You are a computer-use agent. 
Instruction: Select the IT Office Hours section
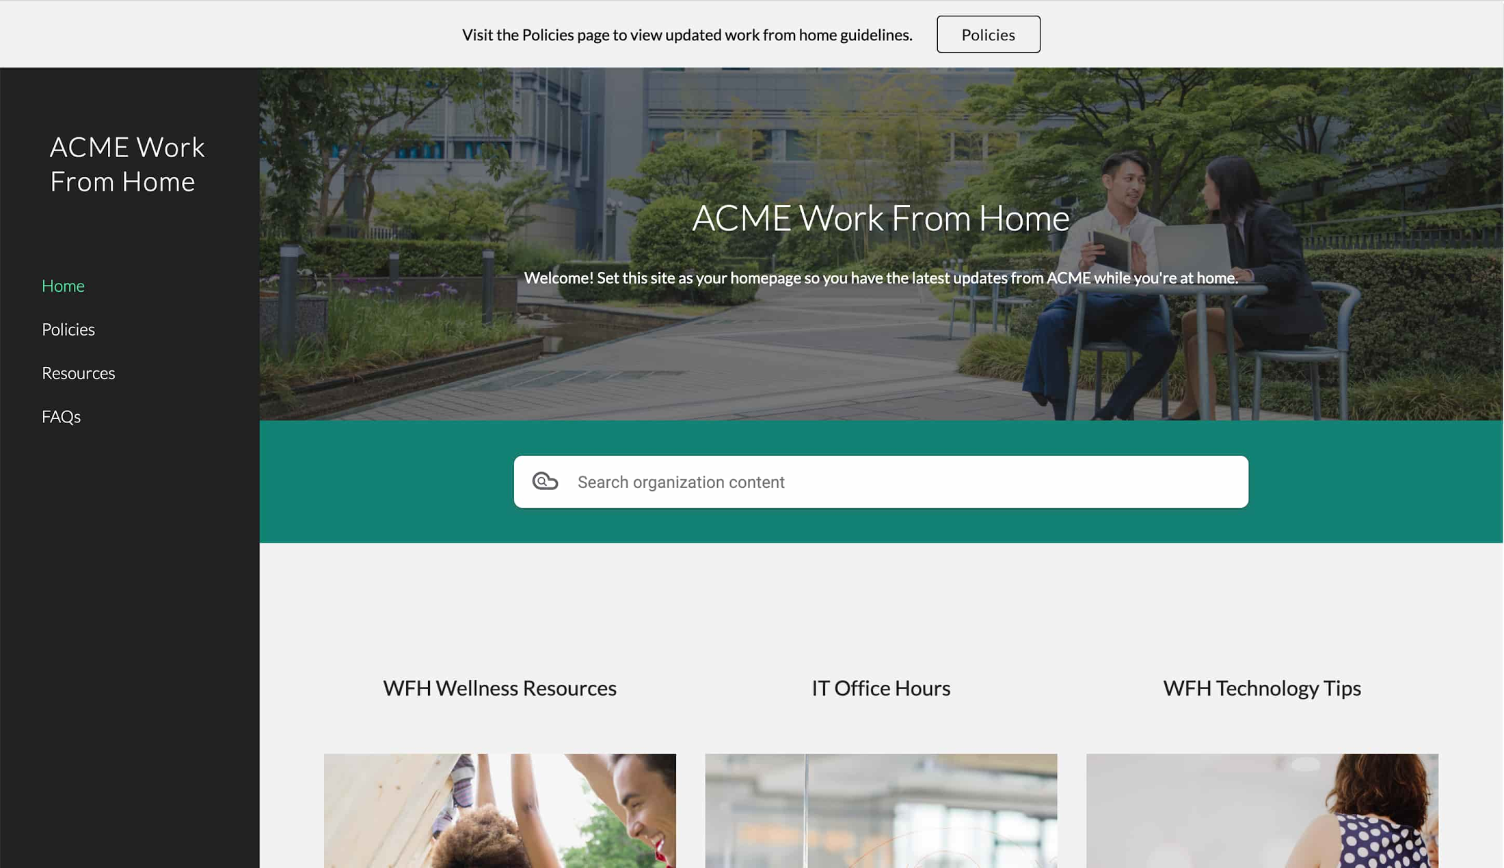click(881, 687)
